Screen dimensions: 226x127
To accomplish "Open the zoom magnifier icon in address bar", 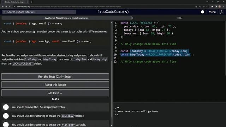I will click(x=200, y=6).
